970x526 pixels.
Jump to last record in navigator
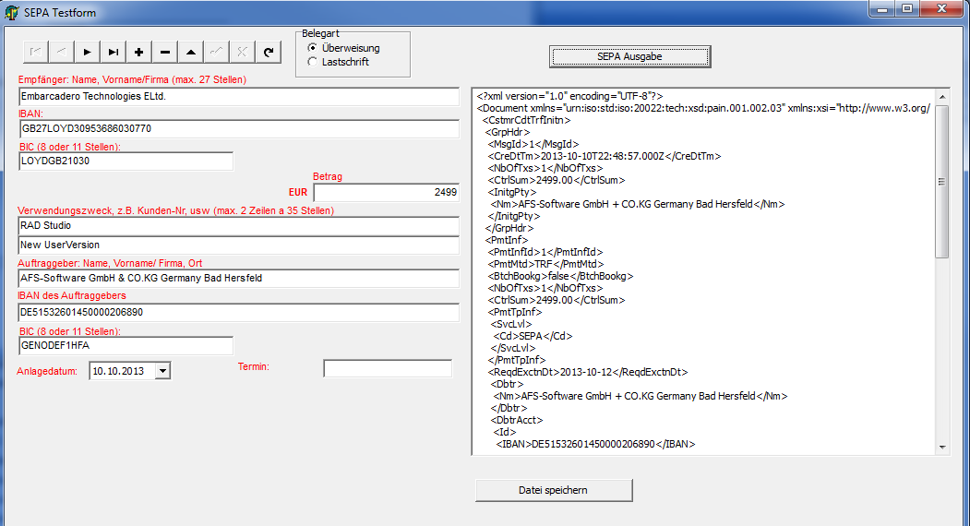click(114, 52)
